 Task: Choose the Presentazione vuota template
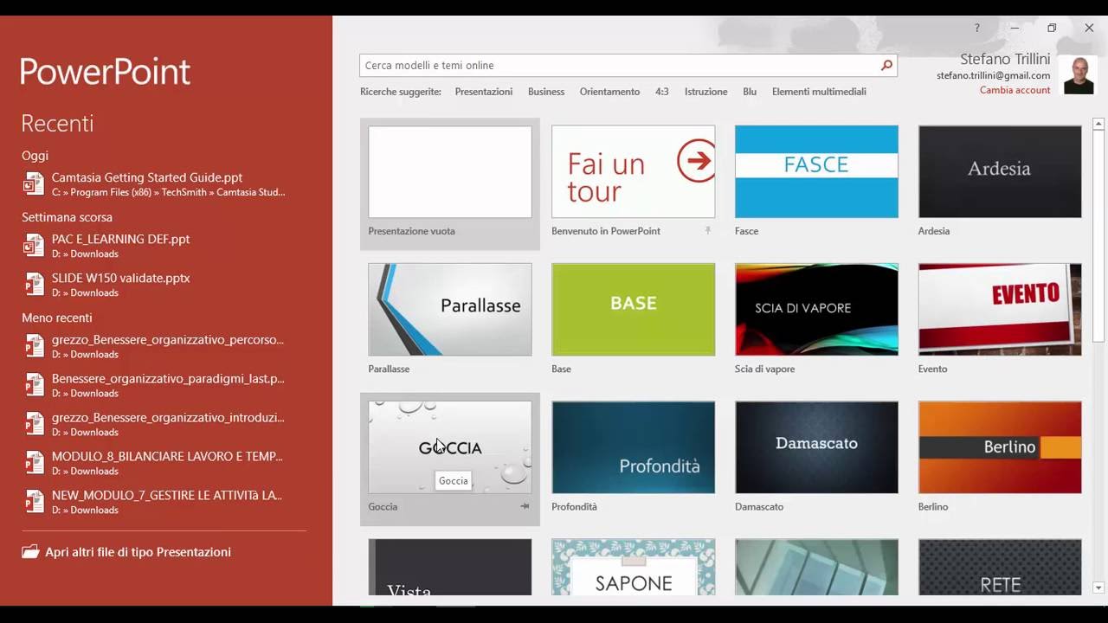click(450, 172)
